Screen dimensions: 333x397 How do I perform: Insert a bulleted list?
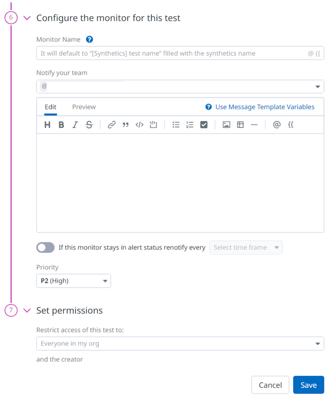pyautogui.click(x=176, y=125)
